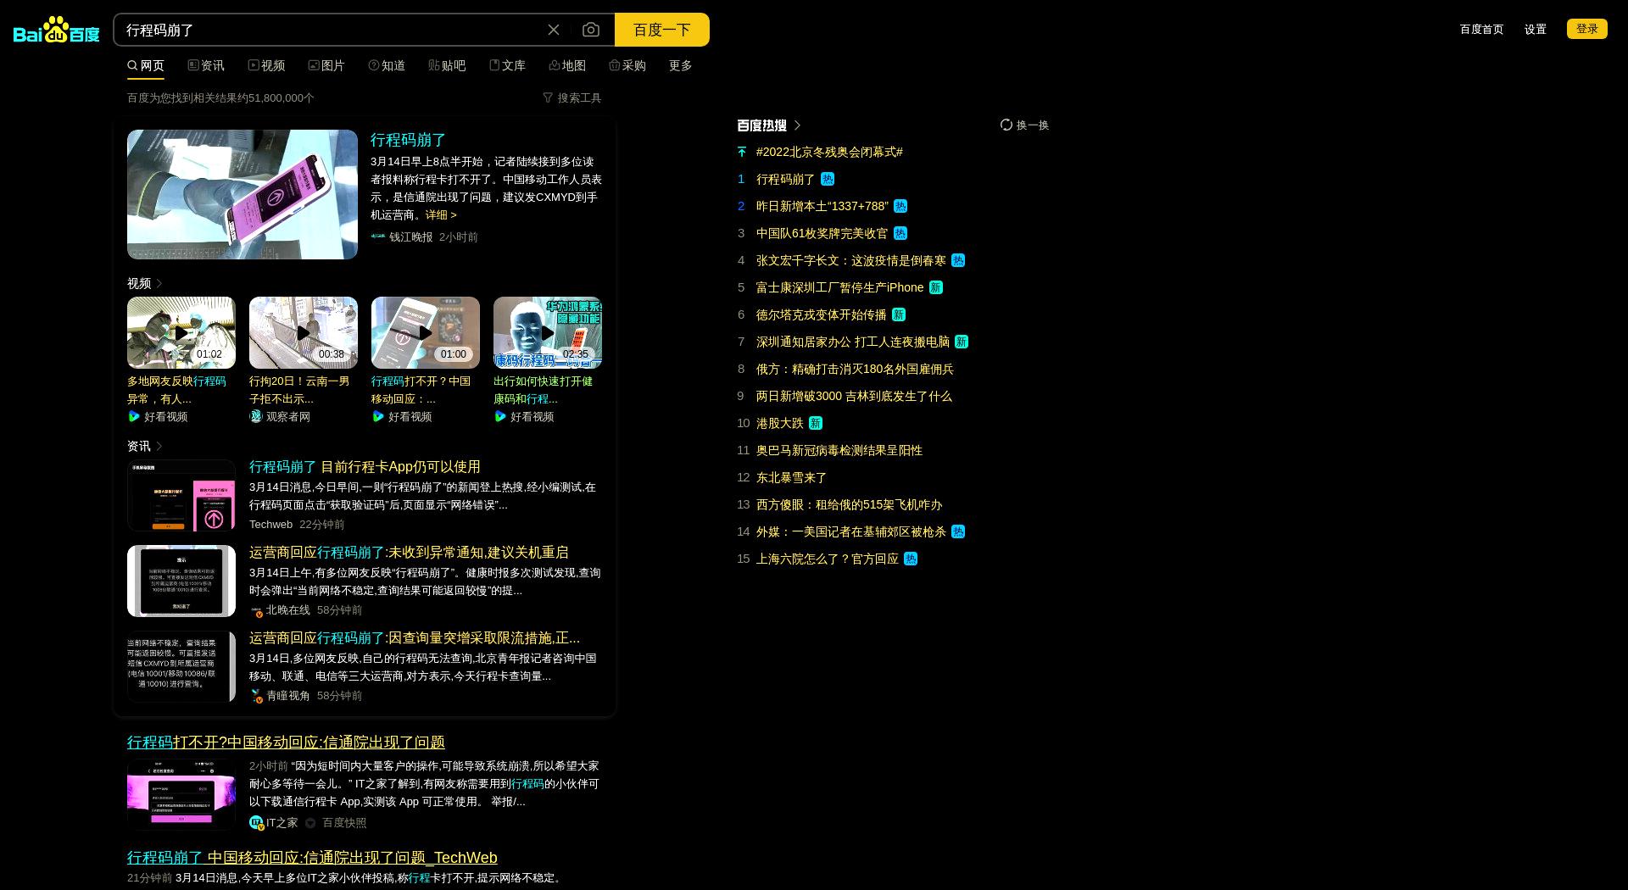The image size is (1628, 890).
Task: Open the 图片 tab
Action: coord(326,65)
